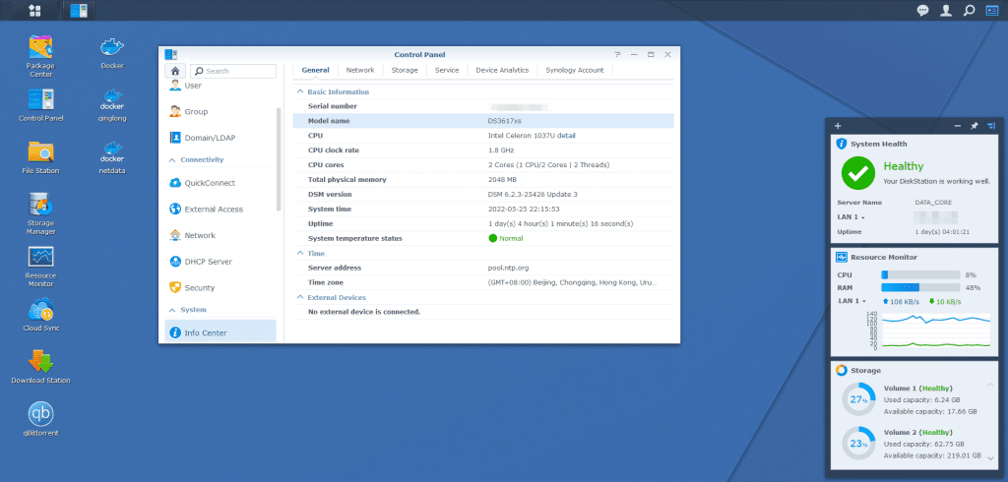This screenshot has width=1008, height=482.
Task: Open Notifications speech bubble icon
Action: point(922,10)
